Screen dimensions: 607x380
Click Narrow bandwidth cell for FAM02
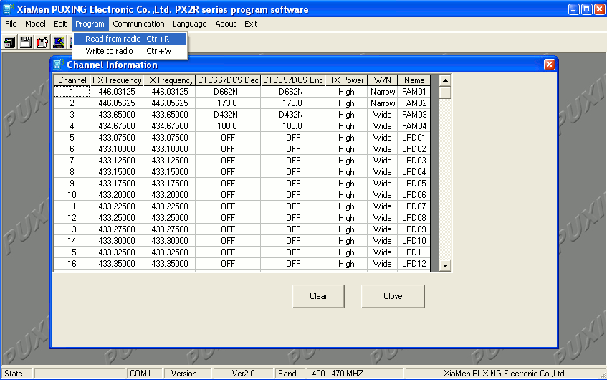[x=383, y=103]
